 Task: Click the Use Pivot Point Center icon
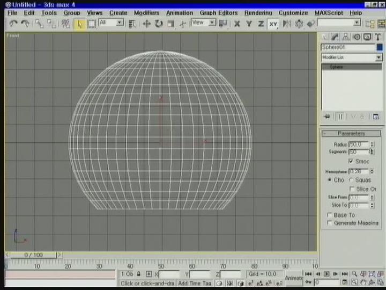click(223, 24)
